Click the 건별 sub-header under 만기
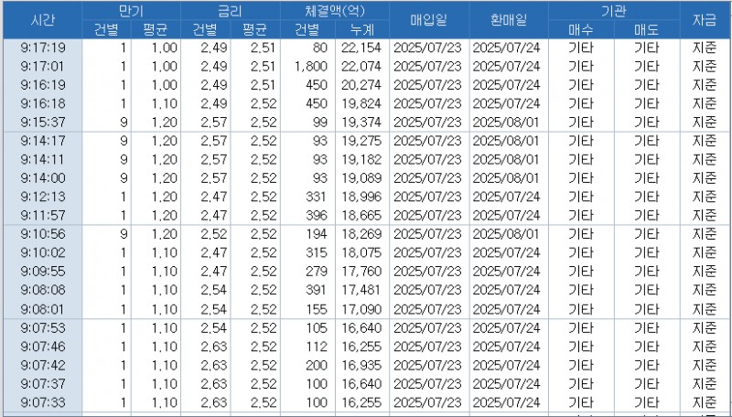Screen dimensions: 732x417 (106, 29)
